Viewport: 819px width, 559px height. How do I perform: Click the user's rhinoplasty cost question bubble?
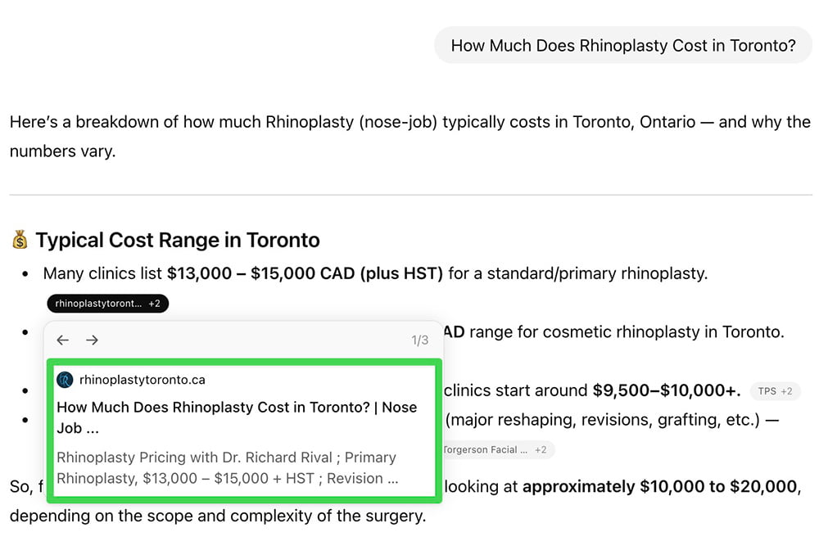(622, 46)
